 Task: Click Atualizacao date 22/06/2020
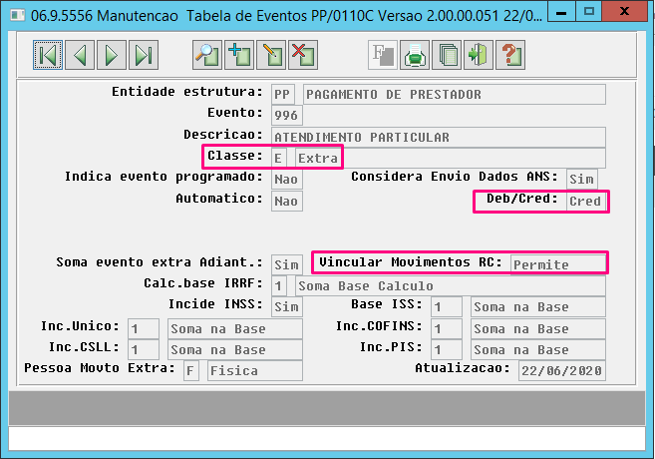coord(562,371)
